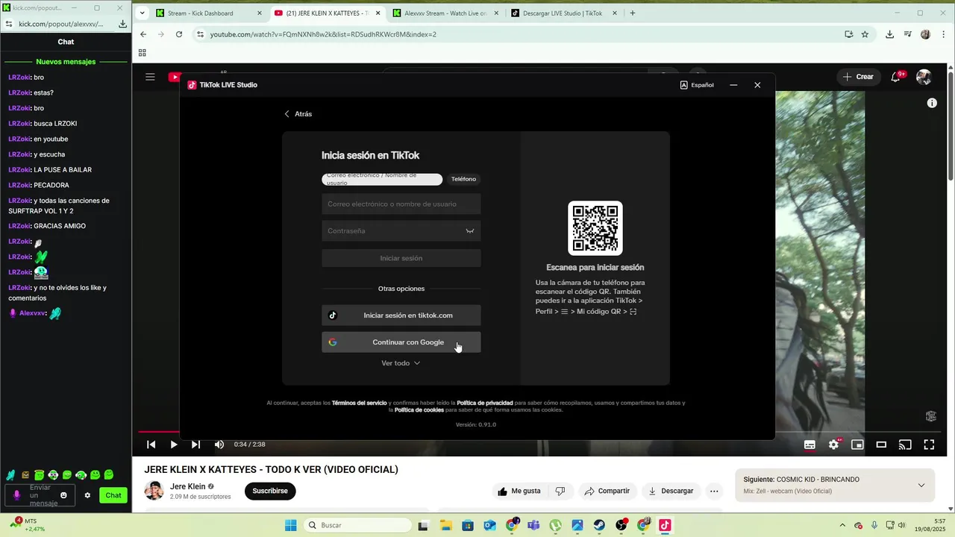The height and width of the screenshot is (537, 955).
Task: Skip to the next YouTube video
Action: (x=195, y=445)
